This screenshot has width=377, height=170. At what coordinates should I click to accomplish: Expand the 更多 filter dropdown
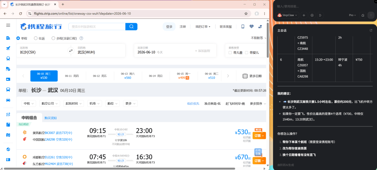(x=130, y=103)
